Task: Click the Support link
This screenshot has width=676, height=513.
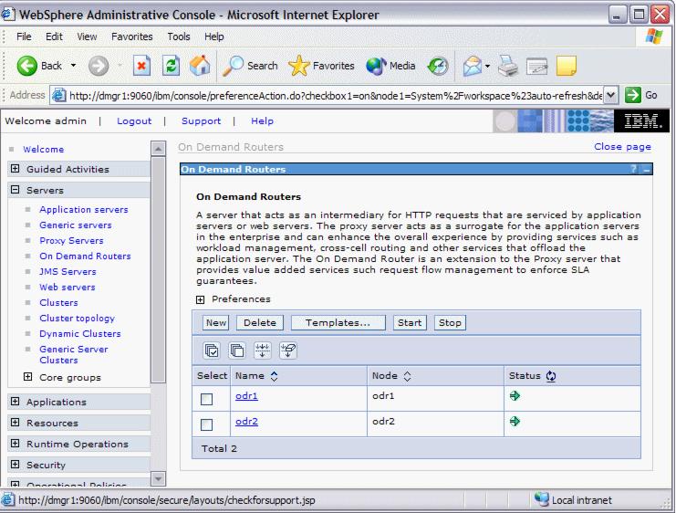Action: 201,121
